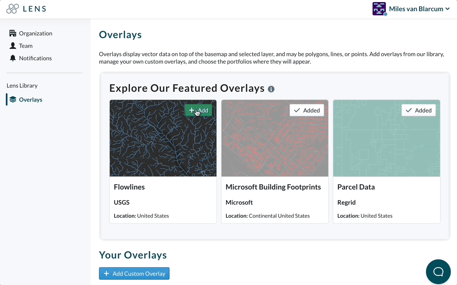Click the Featured Overlays info icon
Screen dimensions: 457x285
click(x=271, y=89)
